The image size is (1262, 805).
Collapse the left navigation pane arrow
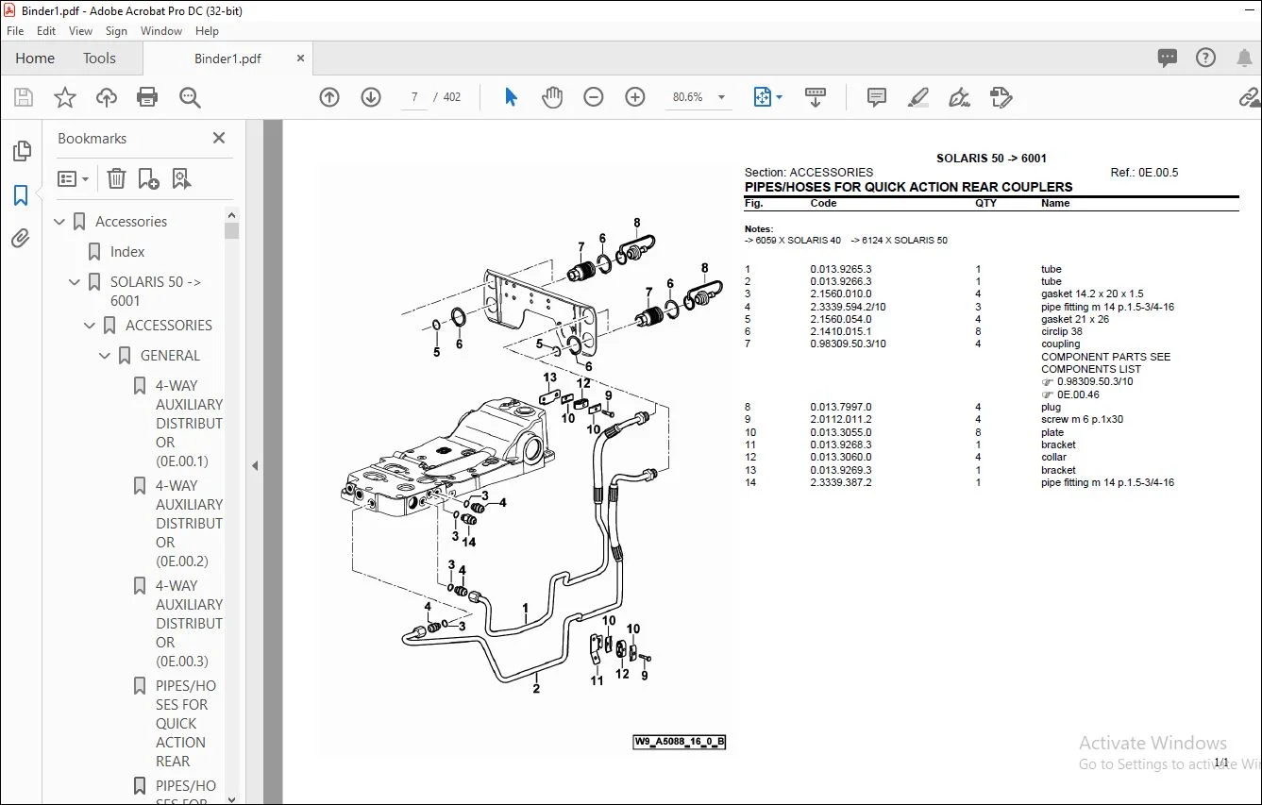[x=254, y=465]
